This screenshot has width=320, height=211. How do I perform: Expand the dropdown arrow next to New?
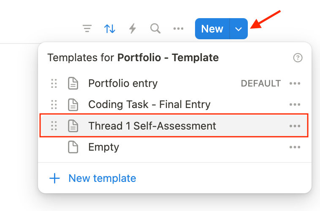(239, 29)
